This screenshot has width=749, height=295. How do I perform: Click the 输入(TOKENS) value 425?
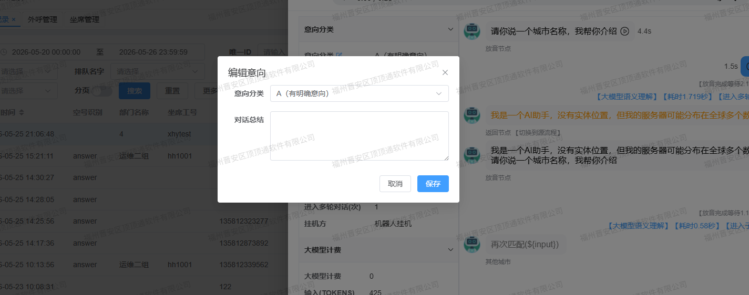pos(375,292)
